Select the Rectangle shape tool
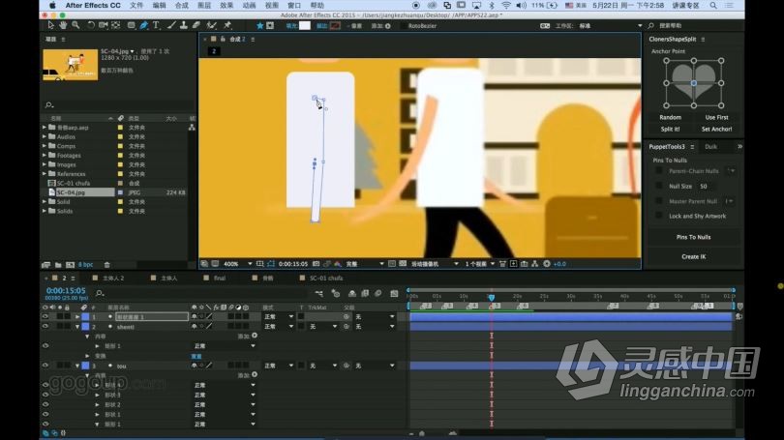The image size is (784, 440). [131, 25]
